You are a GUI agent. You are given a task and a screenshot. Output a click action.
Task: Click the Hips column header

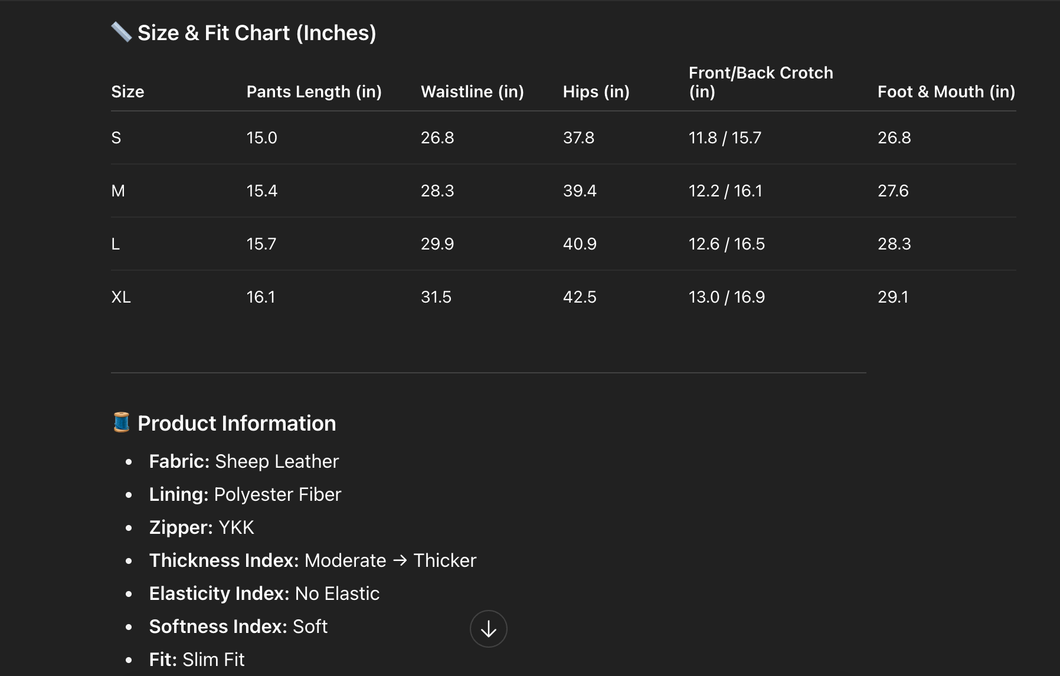[x=596, y=92]
